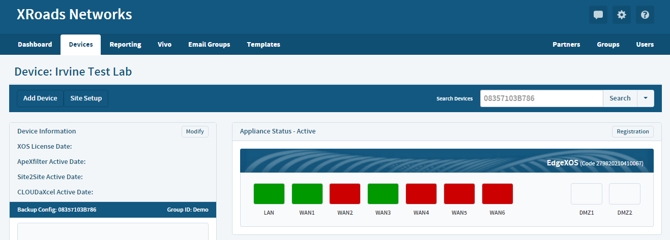The width and height of the screenshot is (670, 240).
Task: Click the ApeXfilter Active Date label
Action: [x=51, y=162]
